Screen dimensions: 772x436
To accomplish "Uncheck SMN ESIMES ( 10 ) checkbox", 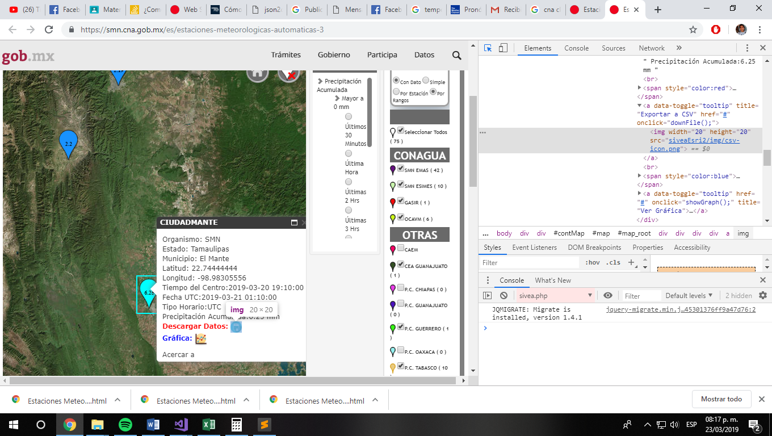I will (x=401, y=185).
